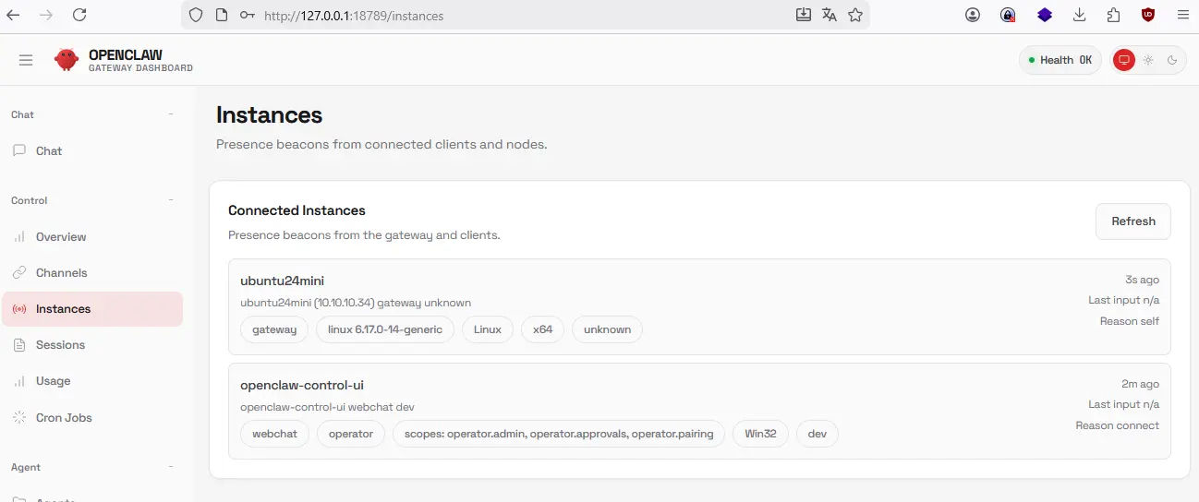Bookmark this page with star icon

click(x=855, y=15)
